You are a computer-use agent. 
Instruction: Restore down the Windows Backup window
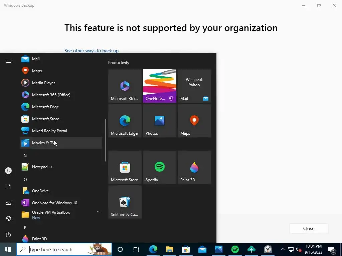(x=319, y=5)
